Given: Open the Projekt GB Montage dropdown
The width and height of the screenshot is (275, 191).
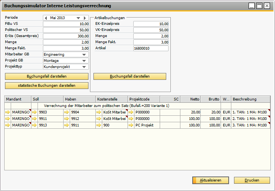Looking at the screenshot, I should 84,61.
